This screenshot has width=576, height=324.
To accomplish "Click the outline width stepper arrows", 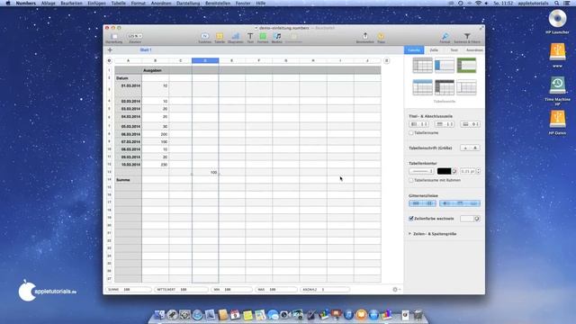I will click(478, 171).
